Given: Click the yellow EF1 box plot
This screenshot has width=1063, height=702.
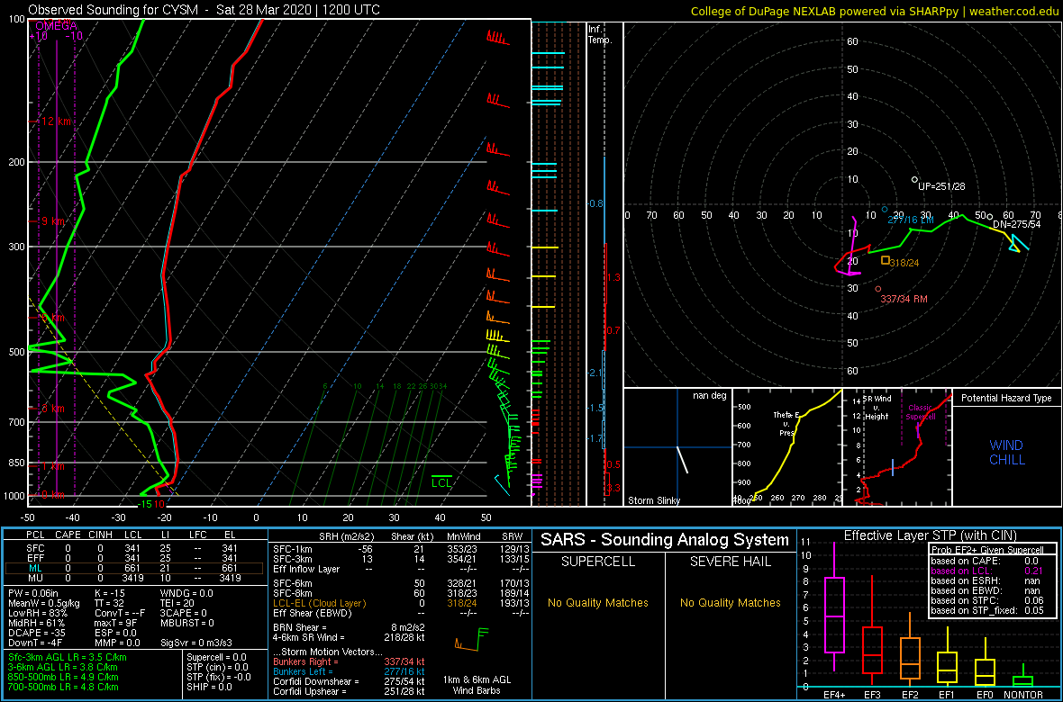Looking at the screenshot, I should click(x=948, y=657).
